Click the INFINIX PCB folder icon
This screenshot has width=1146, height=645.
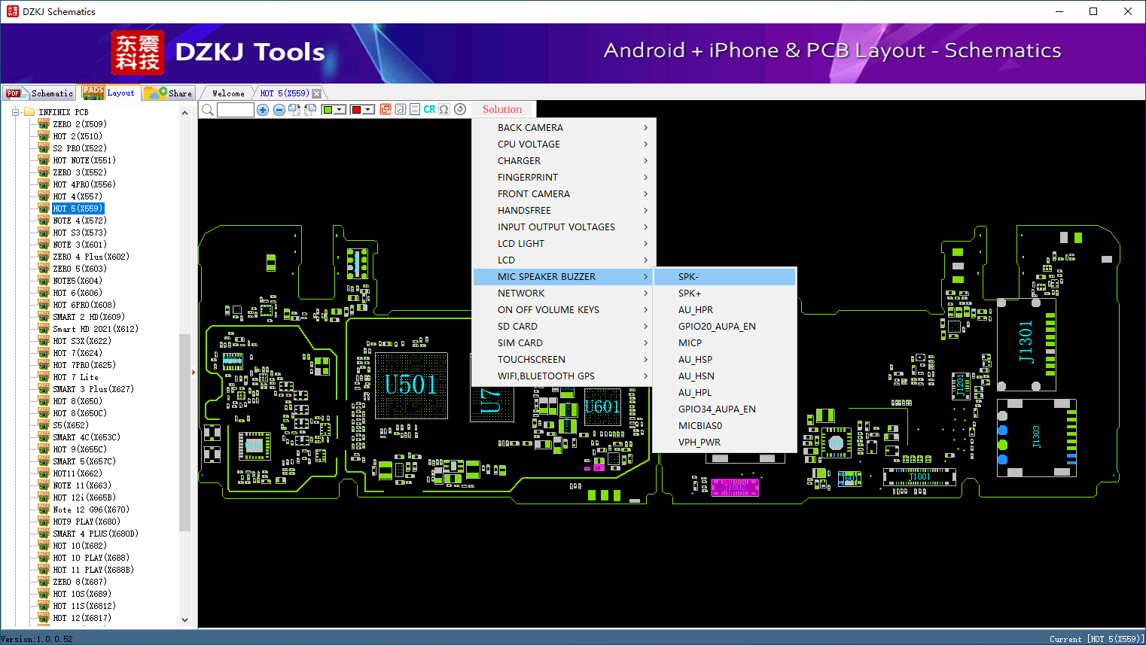pos(29,112)
